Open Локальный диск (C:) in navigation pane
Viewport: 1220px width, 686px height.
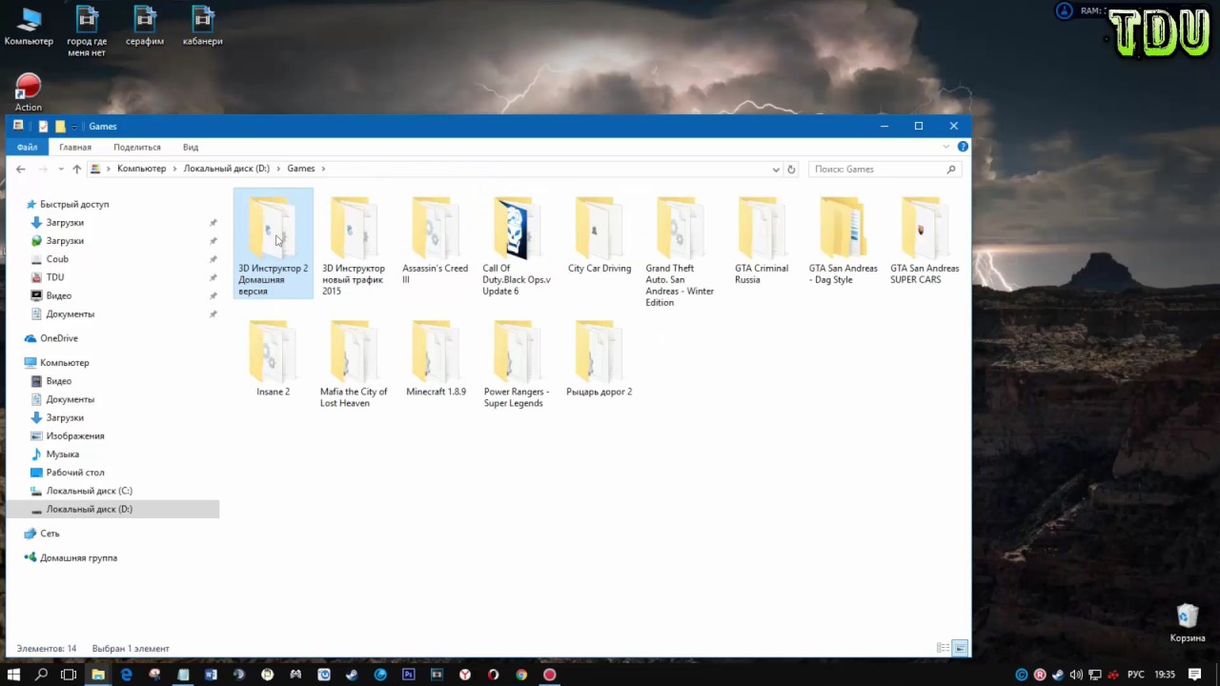coord(90,491)
